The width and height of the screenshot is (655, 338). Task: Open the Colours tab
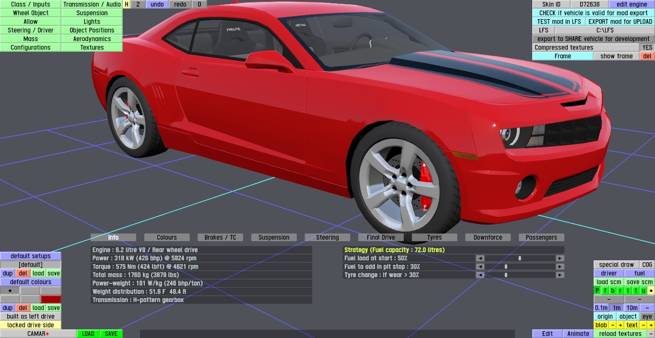pyautogui.click(x=167, y=237)
